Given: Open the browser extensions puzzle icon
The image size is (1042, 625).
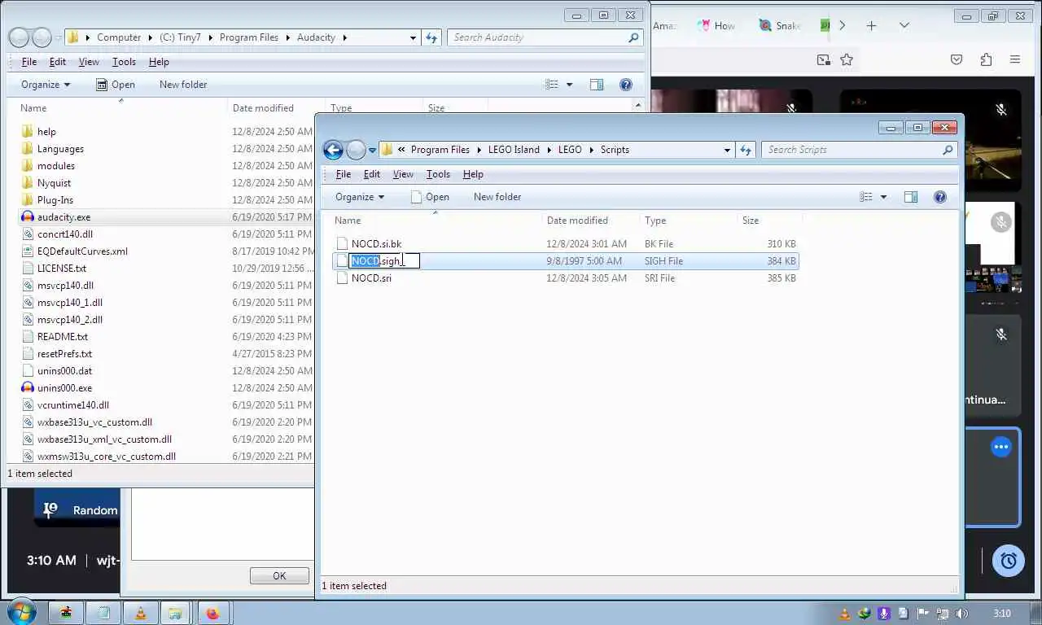Looking at the screenshot, I should tap(986, 59).
